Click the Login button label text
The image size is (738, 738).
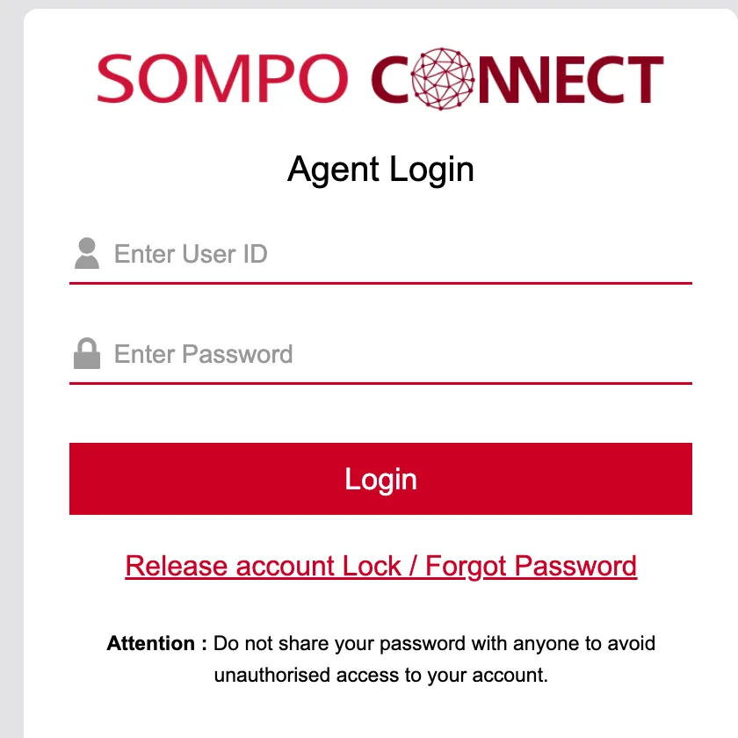tap(380, 479)
